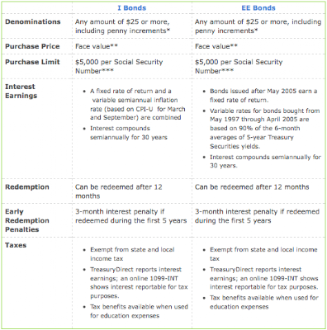
Task: Click the Interest Earnings row label
Action: (21, 91)
